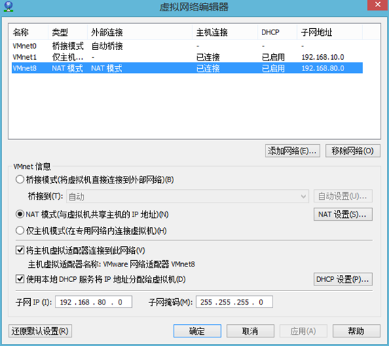
Task: Click the DHCP column header
Action: click(277, 32)
